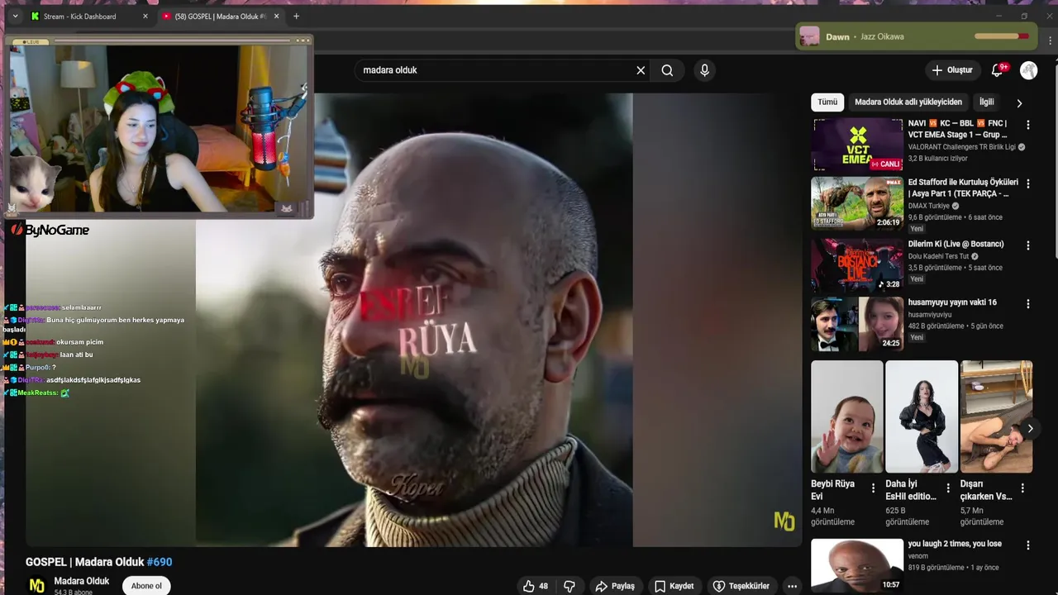
Task: Close the GOSPEL YouTube browser tab
Action: tap(276, 17)
